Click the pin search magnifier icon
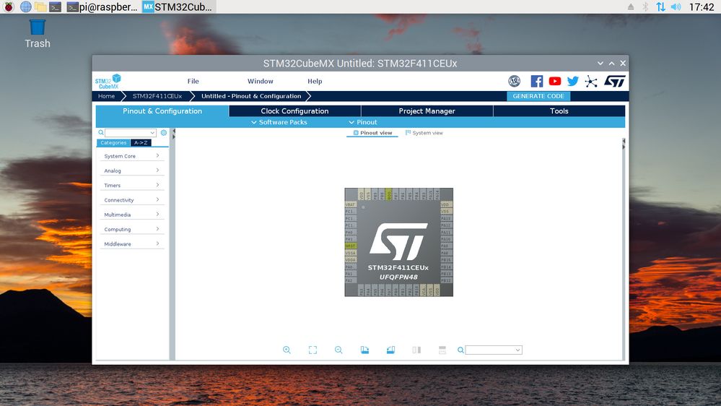This screenshot has width=721, height=406. pyautogui.click(x=460, y=350)
